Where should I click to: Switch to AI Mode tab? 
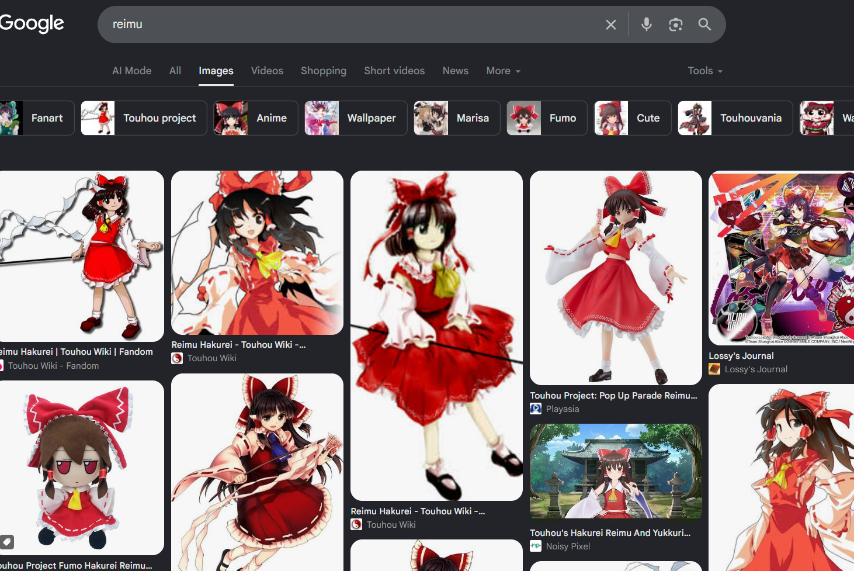(132, 71)
